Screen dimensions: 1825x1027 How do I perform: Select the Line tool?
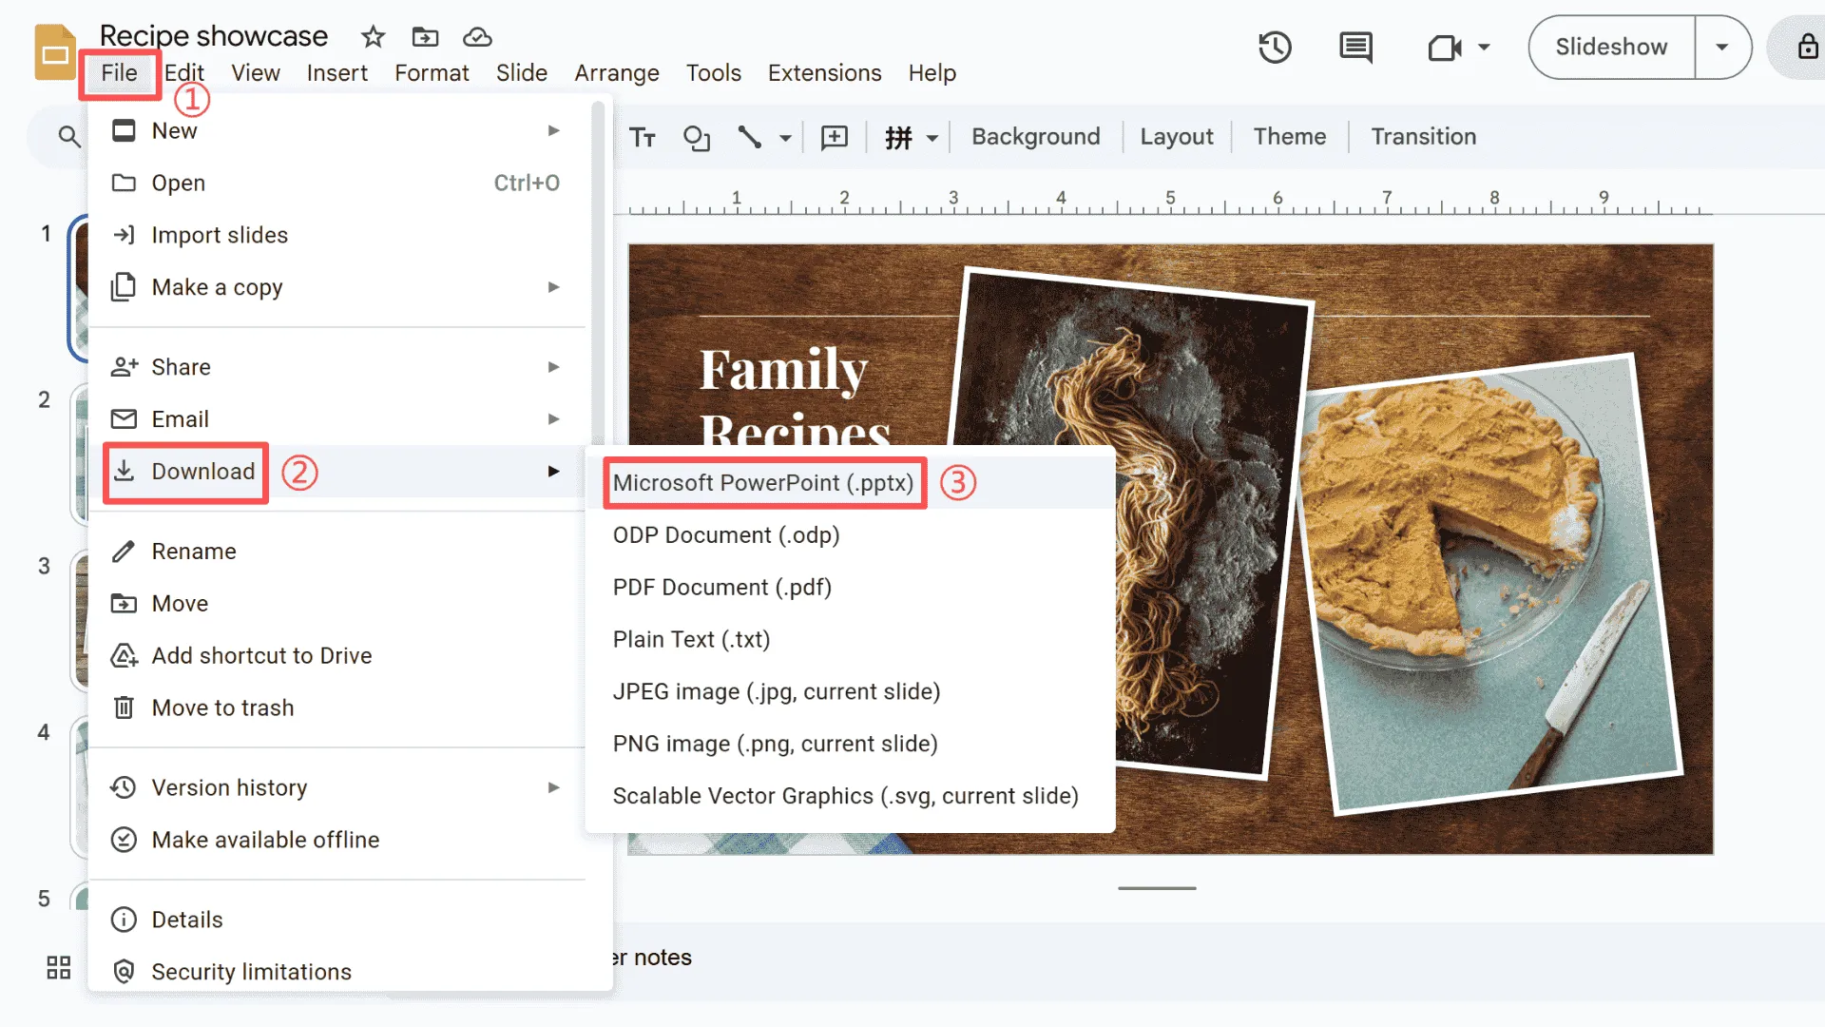click(x=750, y=137)
